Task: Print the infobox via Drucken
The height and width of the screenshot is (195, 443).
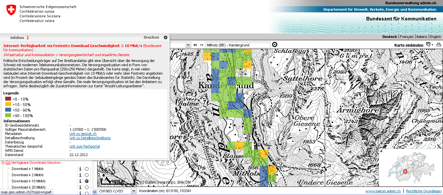Action: (x=151, y=38)
